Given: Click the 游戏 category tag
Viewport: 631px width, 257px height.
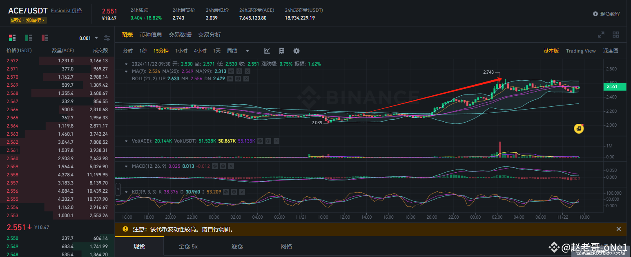Looking at the screenshot, I should click(16, 20).
